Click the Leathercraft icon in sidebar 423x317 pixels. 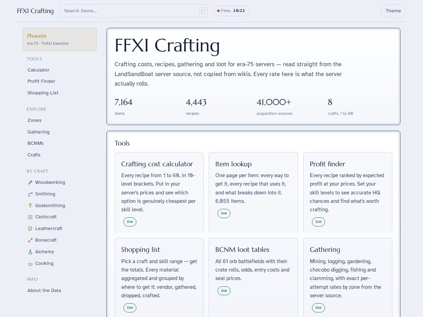(x=30, y=229)
